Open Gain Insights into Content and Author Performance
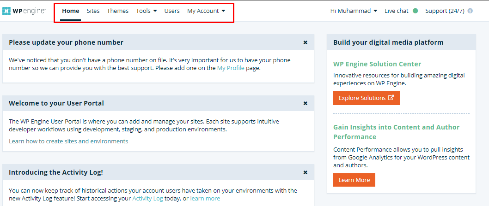 (x=396, y=132)
